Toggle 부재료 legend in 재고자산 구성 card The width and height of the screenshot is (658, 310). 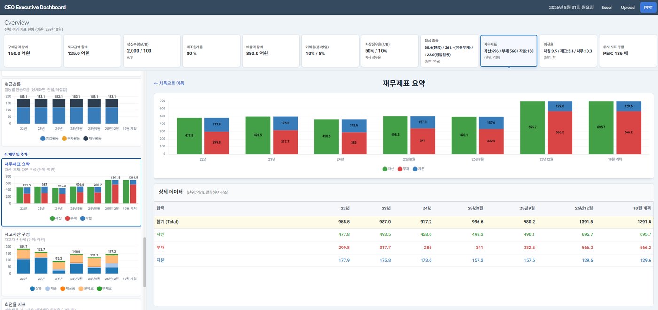coord(105,288)
